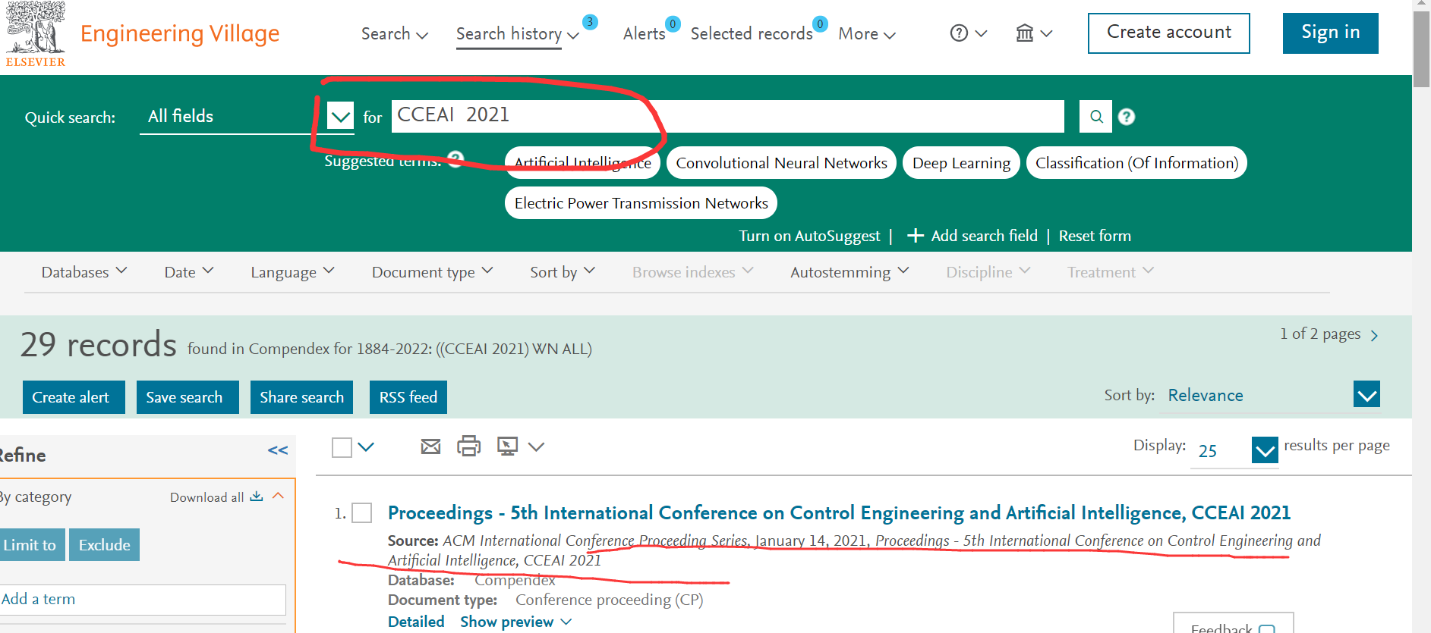Click download records monitor icon
1431x633 pixels.
tap(507, 446)
